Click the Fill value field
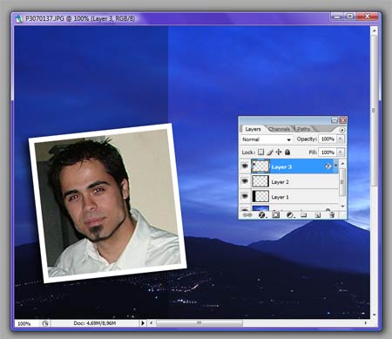This screenshot has width=392, height=339. pyautogui.click(x=328, y=152)
